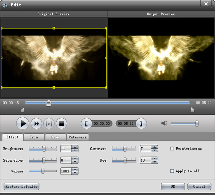Viewport: 215px width, 195px height.
Task: Click the Cancel button
Action: (x=199, y=186)
